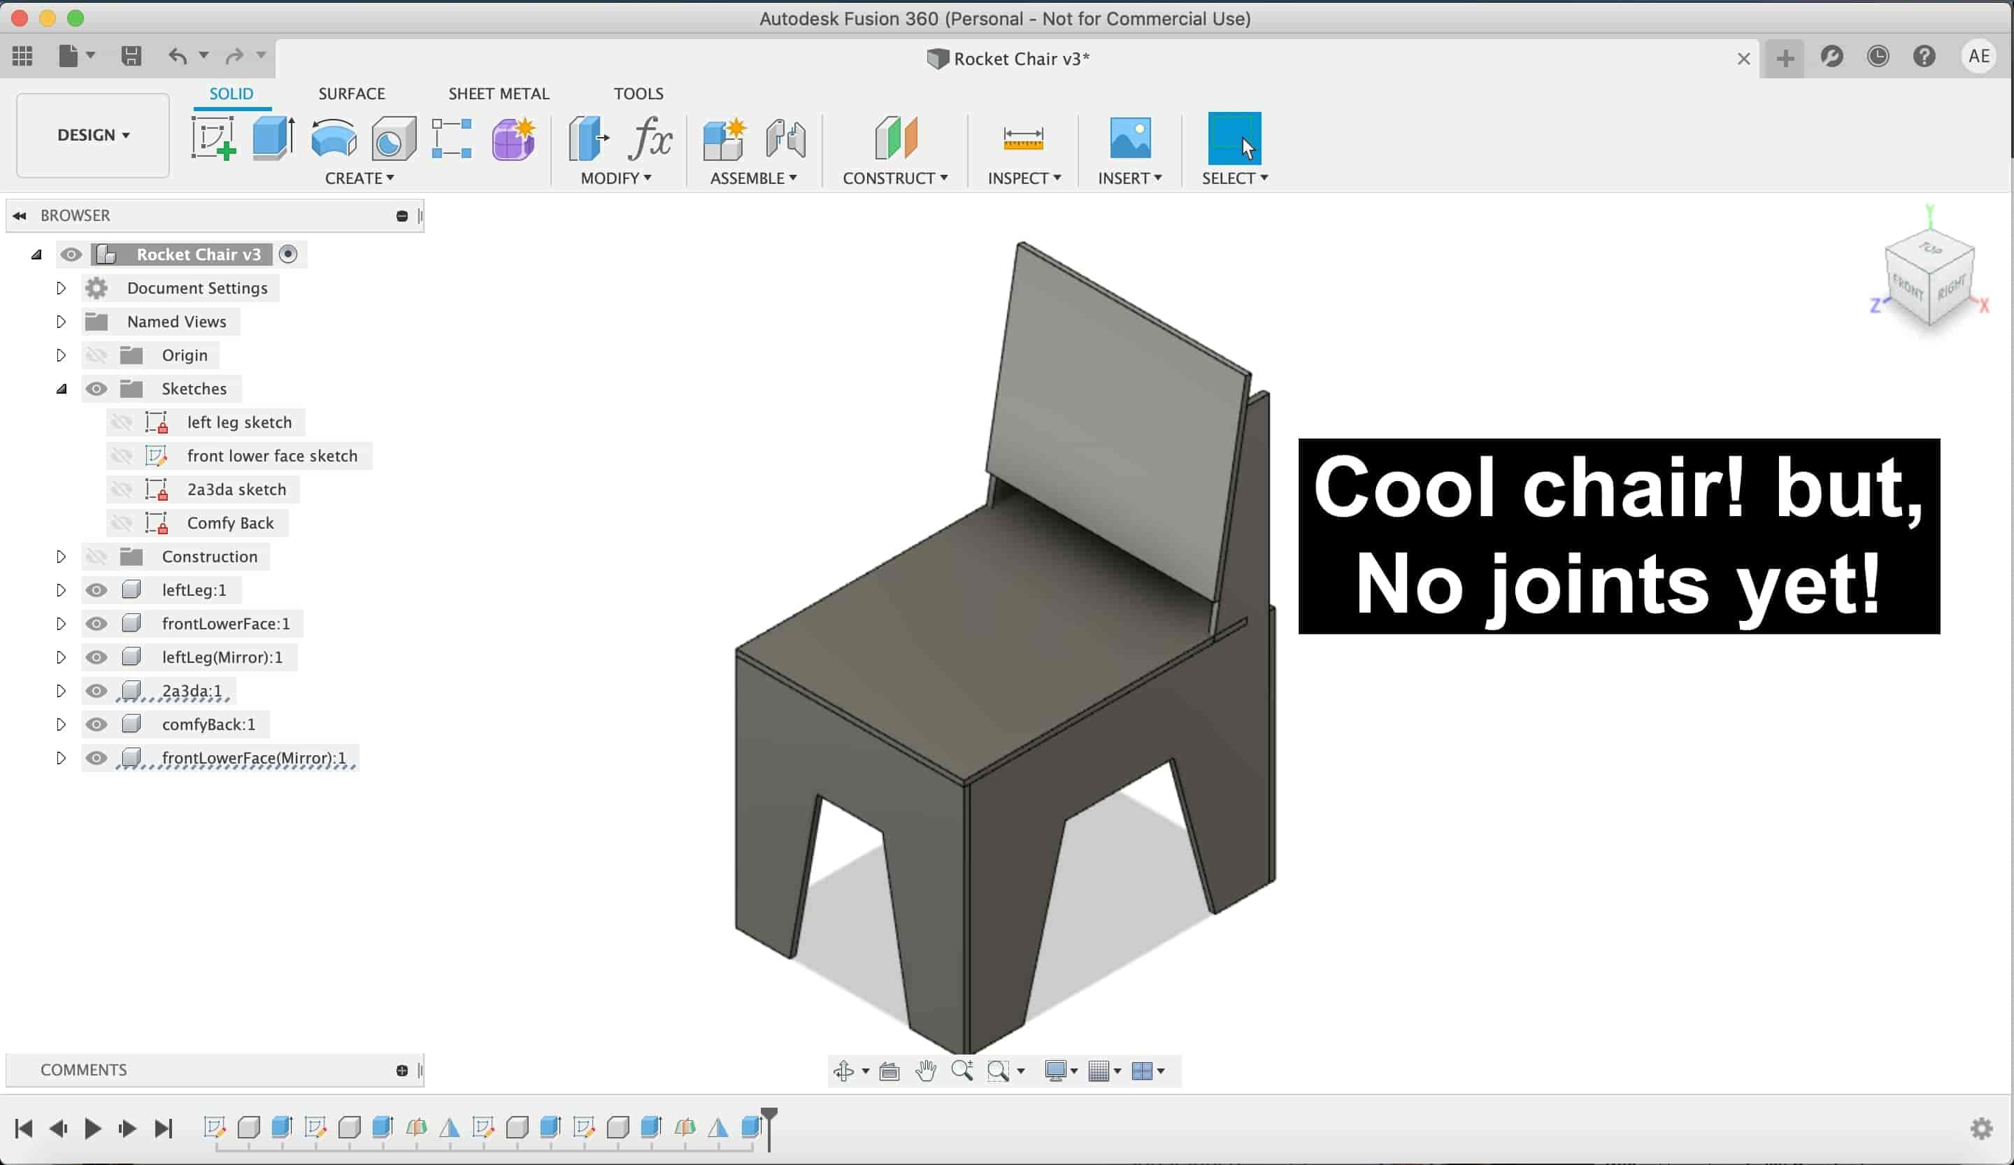The height and width of the screenshot is (1165, 2014).
Task: Open the INSPECT menu
Action: click(x=1024, y=178)
